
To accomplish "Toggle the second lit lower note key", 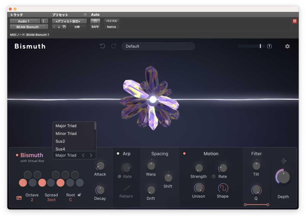I will coord(42,183).
